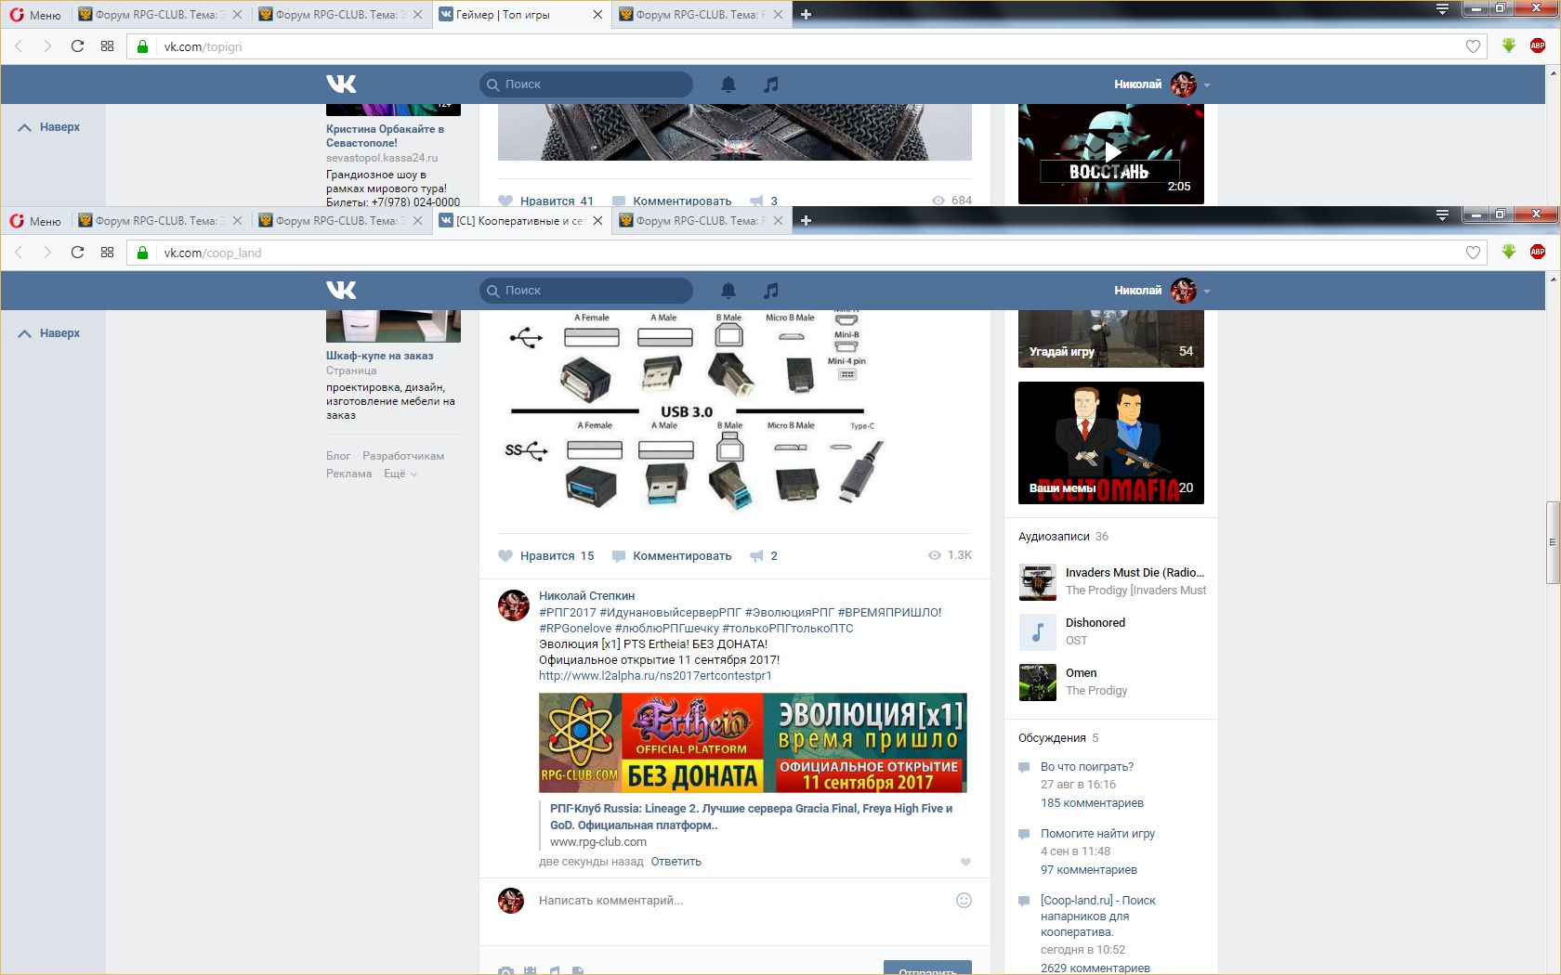Viewport: 1561px width, 975px height.
Task: Close the Геймер | Топ игры tab
Action: click(x=597, y=14)
